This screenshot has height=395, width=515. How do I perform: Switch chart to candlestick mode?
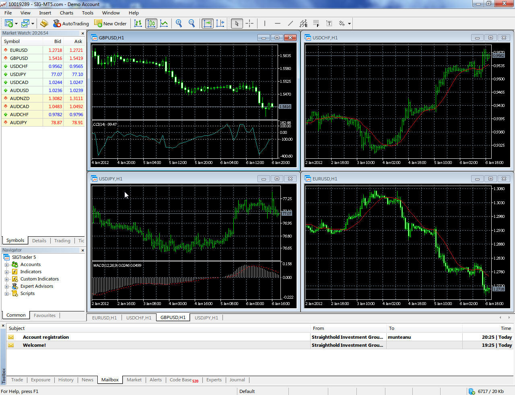tap(151, 23)
